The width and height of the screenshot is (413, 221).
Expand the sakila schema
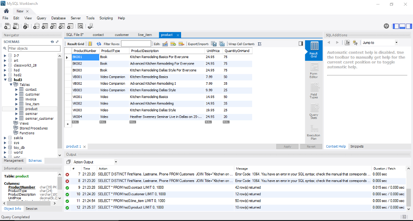[x=5, y=138]
